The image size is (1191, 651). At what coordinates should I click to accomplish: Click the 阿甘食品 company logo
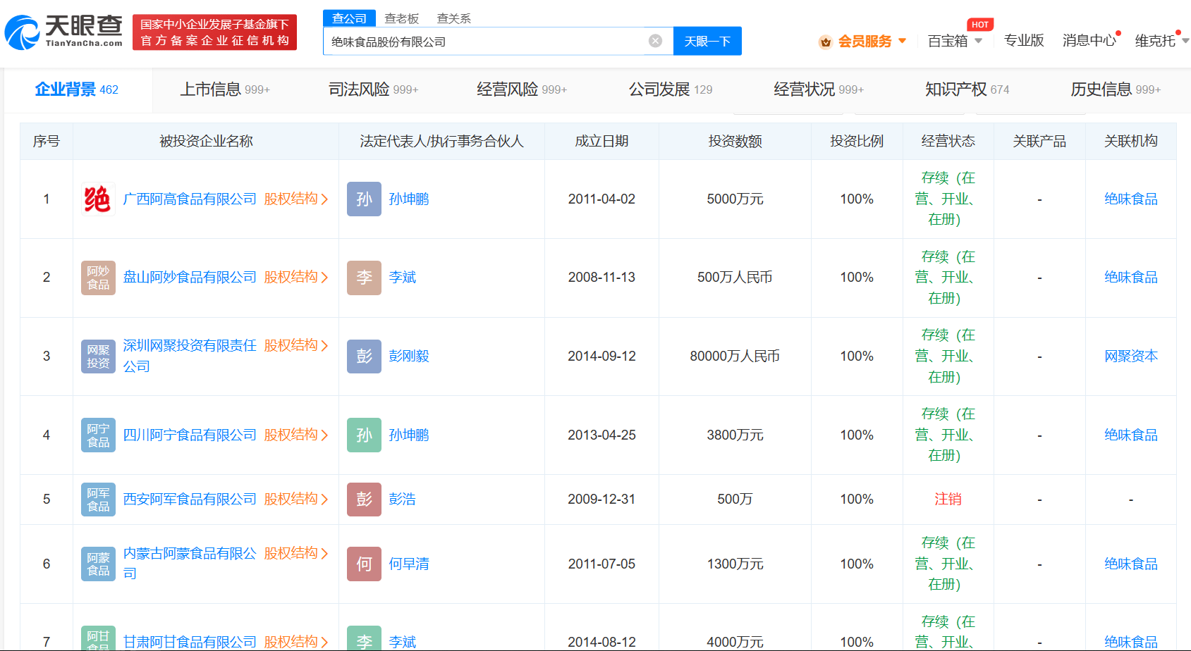[98, 640]
